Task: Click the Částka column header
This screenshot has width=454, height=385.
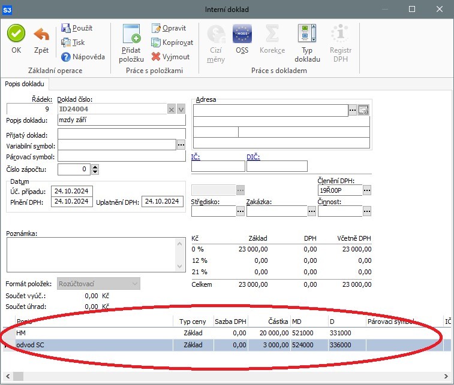Action: pos(269,322)
